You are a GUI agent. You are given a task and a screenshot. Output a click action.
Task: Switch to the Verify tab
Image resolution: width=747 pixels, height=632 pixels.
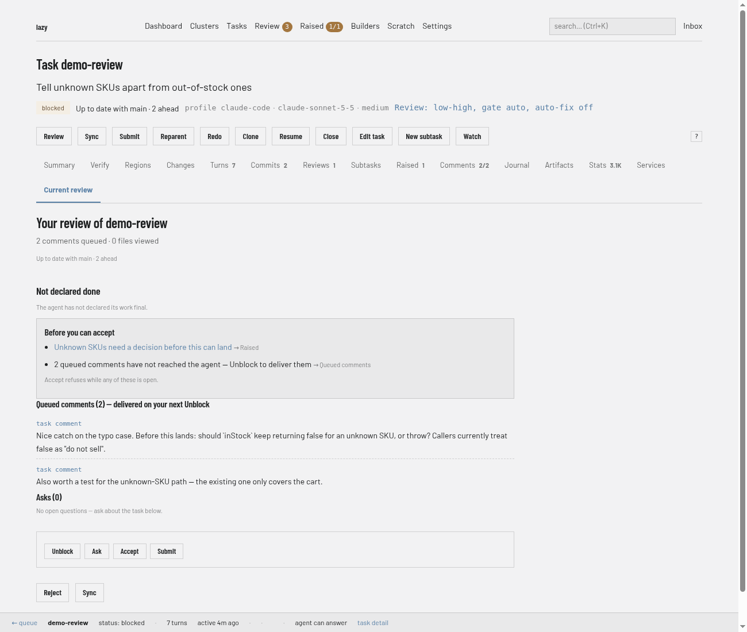point(100,165)
